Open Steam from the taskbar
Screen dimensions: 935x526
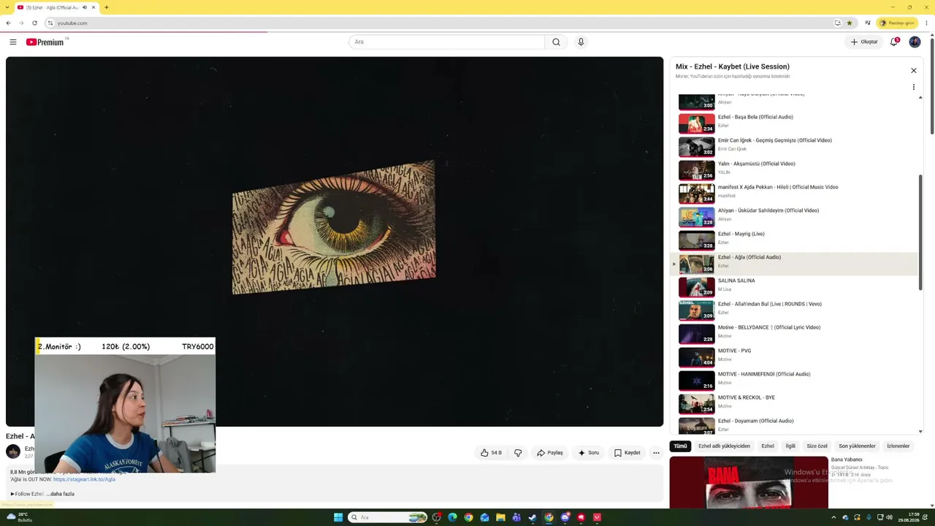(533, 517)
